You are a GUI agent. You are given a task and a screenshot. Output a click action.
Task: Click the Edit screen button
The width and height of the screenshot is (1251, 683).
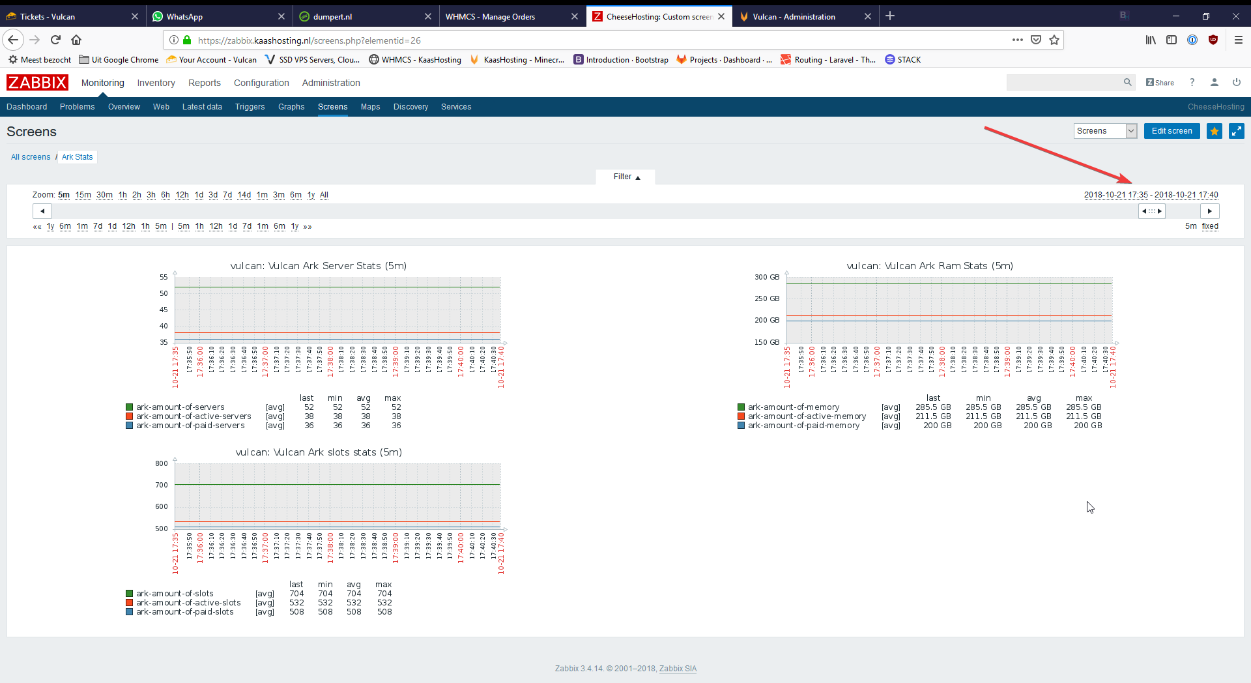coord(1172,131)
